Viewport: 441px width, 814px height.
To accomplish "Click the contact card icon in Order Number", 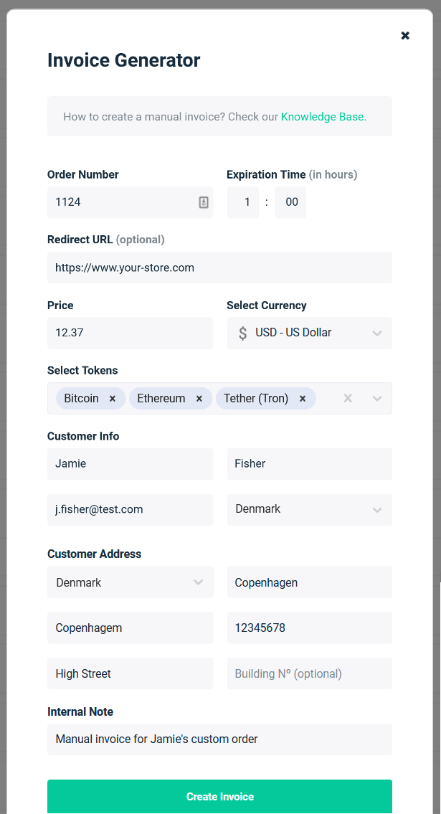I will (204, 202).
